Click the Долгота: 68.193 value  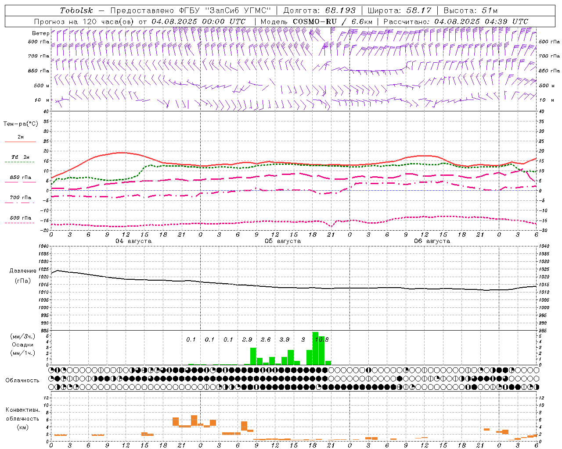[320, 11]
